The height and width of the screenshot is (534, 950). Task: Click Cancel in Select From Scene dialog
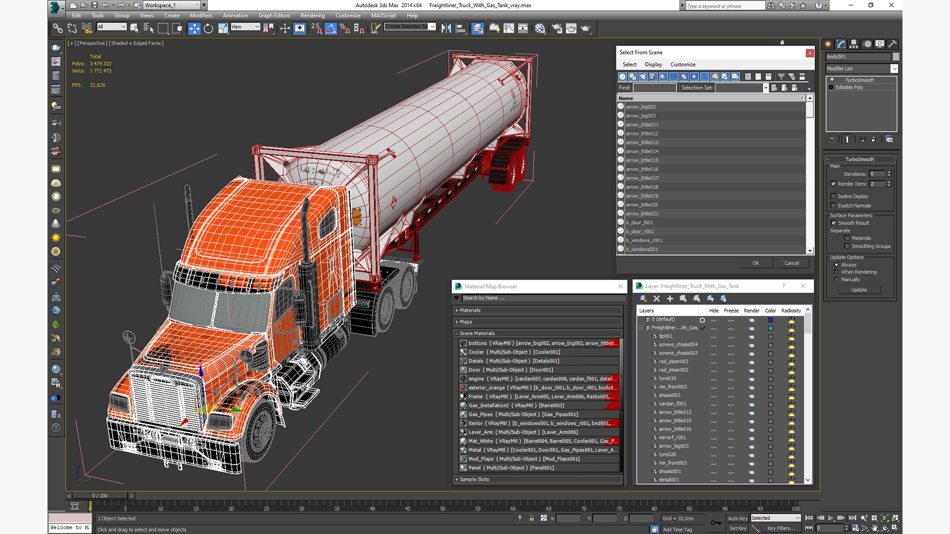[x=792, y=263]
